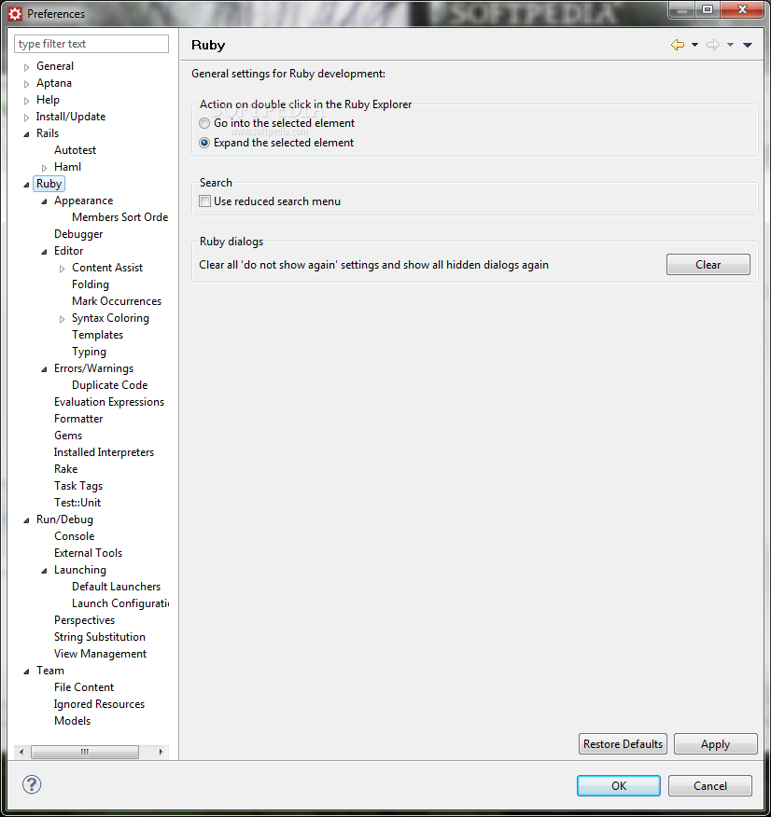This screenshot has height=817, width=771.
Task: Select Console preference page
Action: pyautogui.click(x=74, y=536)
